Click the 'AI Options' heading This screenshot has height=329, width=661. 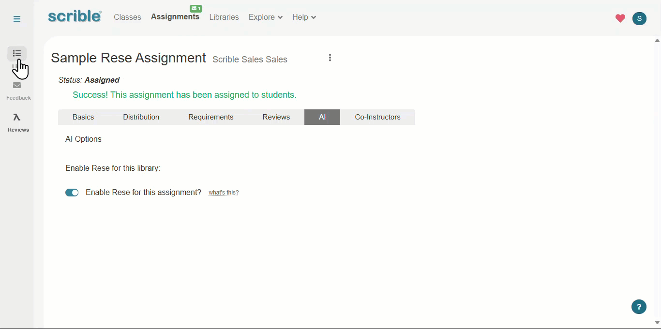tap(83, 139)
